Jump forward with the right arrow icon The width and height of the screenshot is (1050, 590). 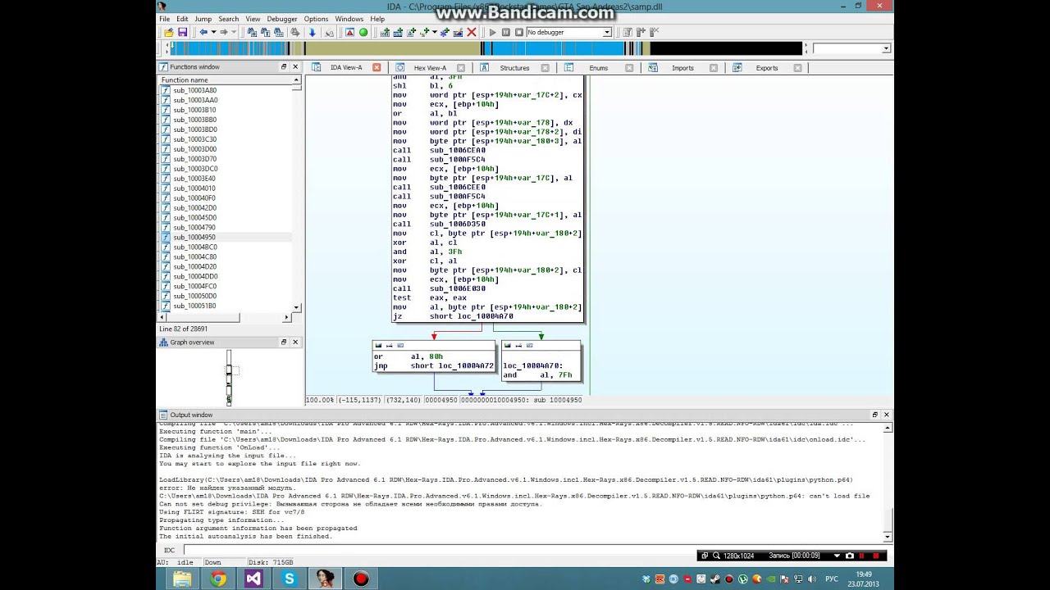[223, 32]
